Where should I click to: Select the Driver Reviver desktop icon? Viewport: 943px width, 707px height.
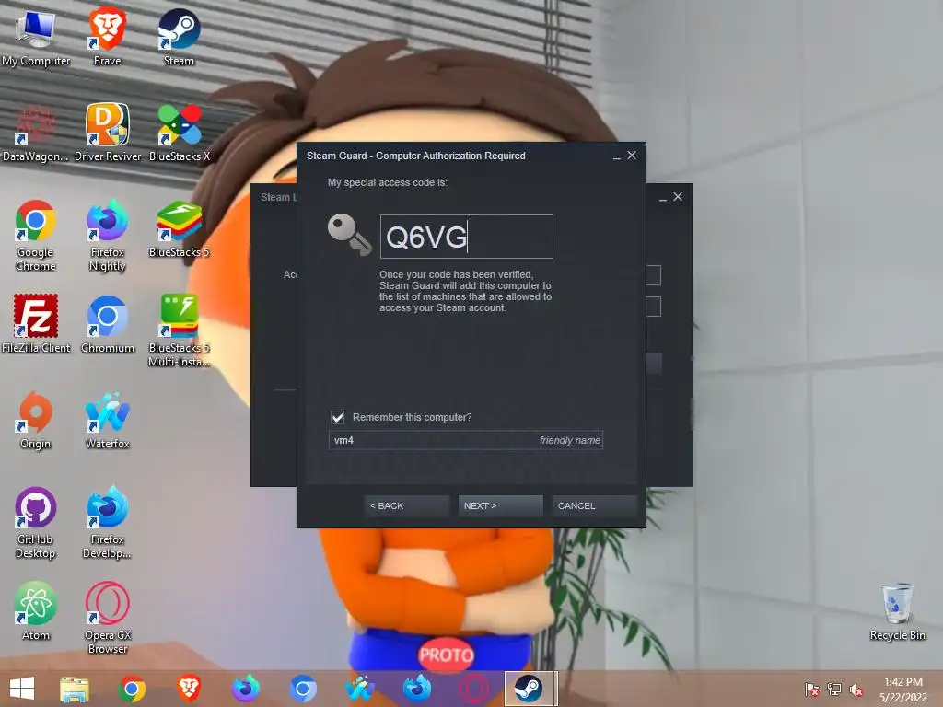point(108,133)
